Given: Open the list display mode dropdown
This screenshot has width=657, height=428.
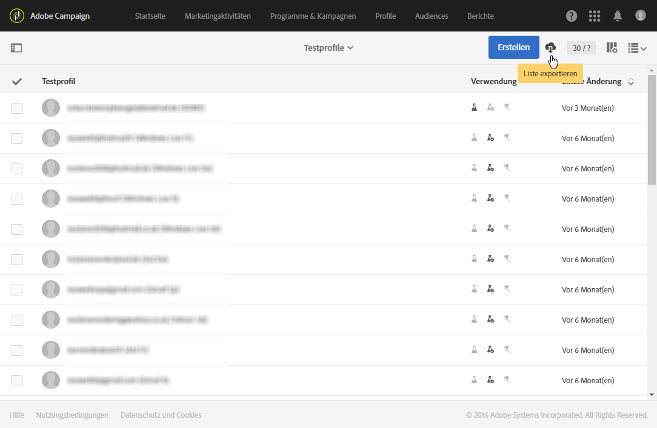Looking at the screenshot, I should (x=637, y=48).
